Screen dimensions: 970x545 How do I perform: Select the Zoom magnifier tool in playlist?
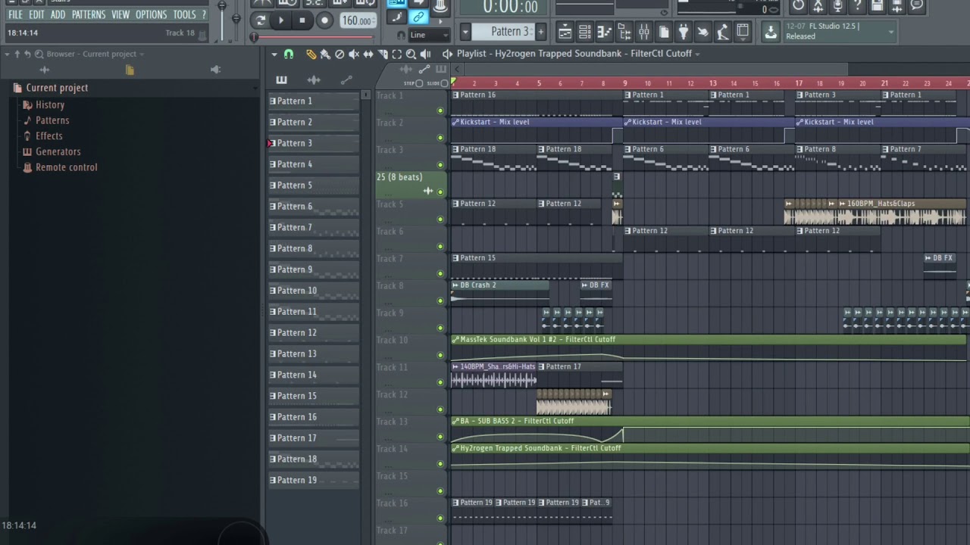411,54
